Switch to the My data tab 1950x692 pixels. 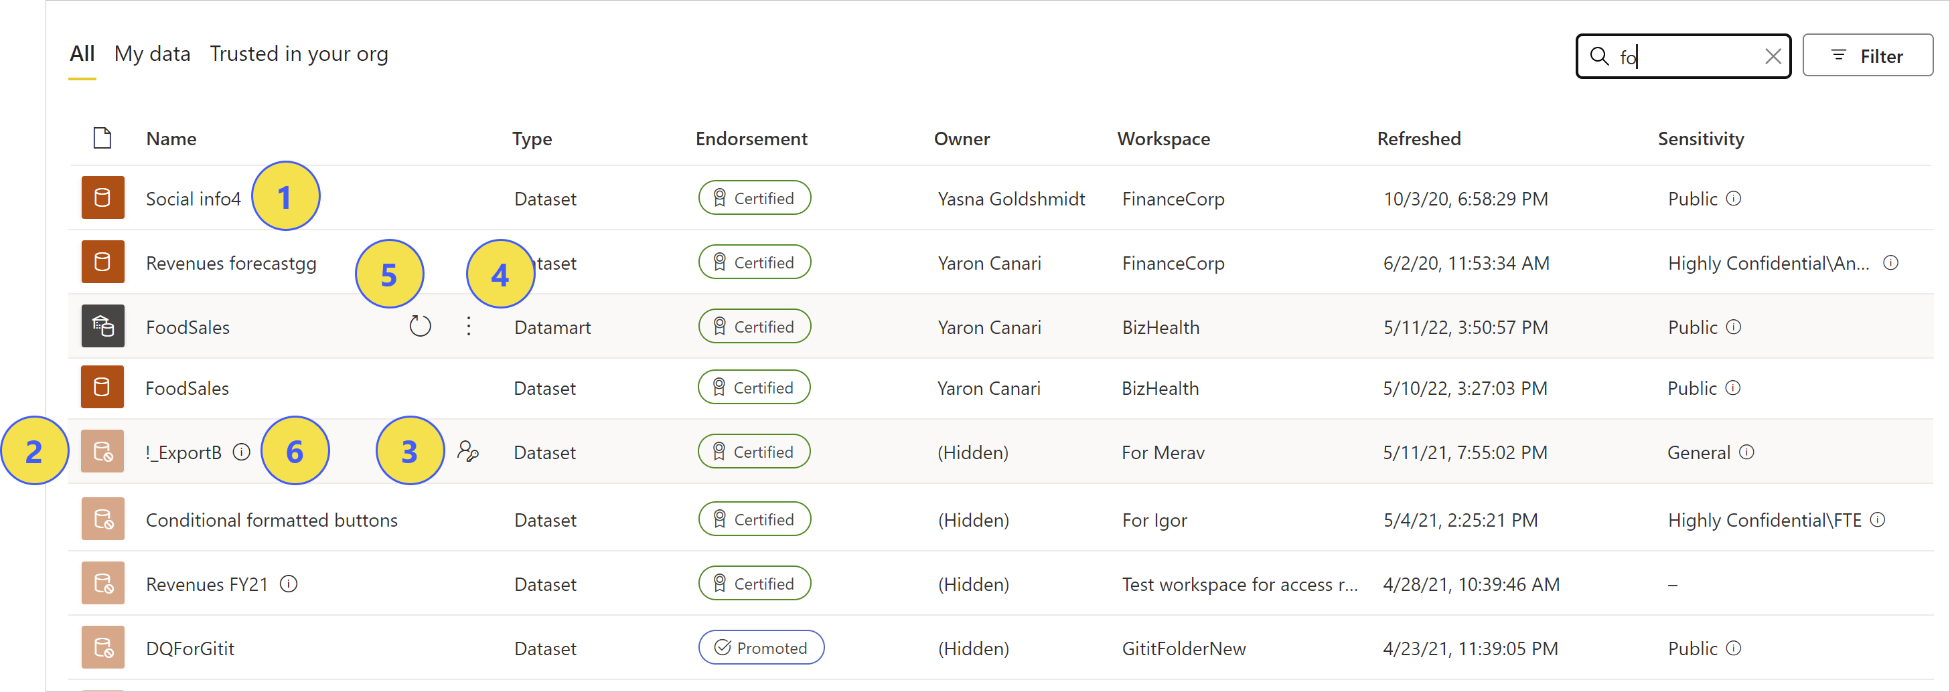(152, 54)
